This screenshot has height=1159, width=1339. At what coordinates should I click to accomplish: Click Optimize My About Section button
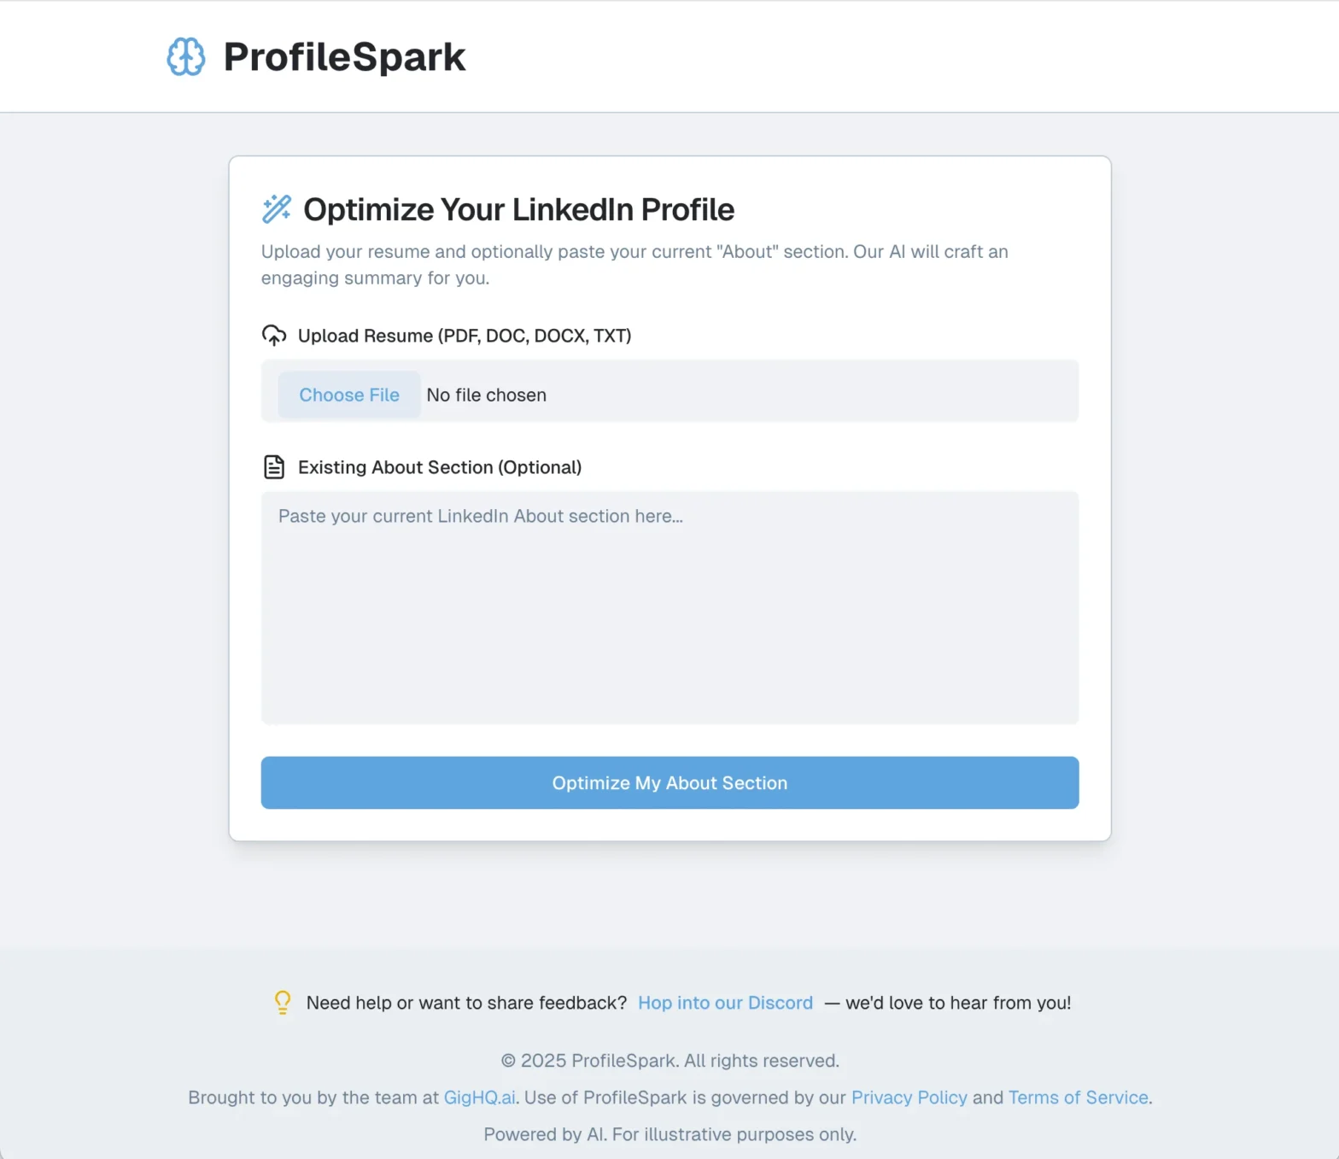point(669,782)
